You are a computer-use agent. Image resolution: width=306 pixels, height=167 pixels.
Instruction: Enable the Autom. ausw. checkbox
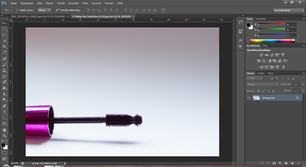pyautogui.click(x=17, y=10)
